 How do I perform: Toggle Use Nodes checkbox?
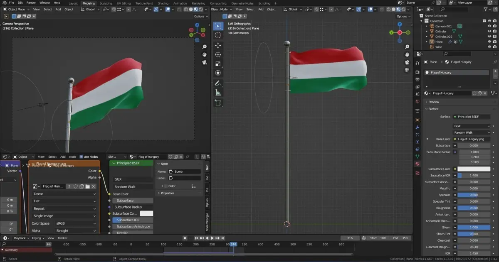(81, 157)
